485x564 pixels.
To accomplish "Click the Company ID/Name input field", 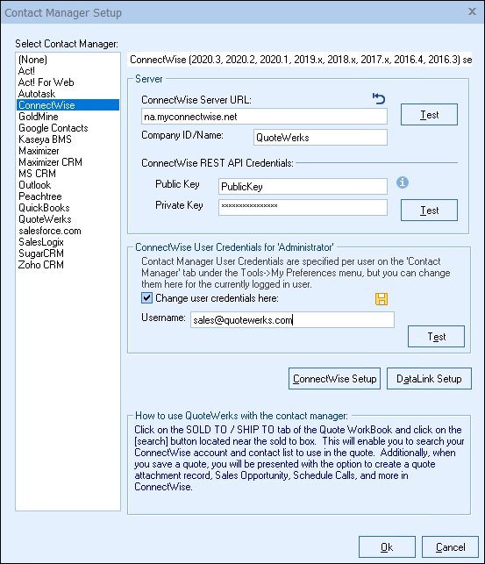I will click(320, 138).
